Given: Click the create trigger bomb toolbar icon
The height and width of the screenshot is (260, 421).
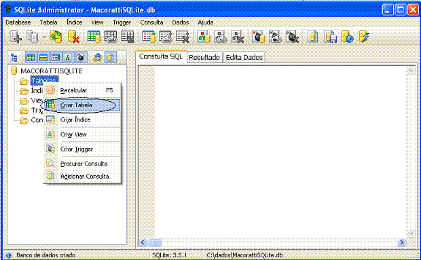Looking at the screenshot, I should coord(258,37).
